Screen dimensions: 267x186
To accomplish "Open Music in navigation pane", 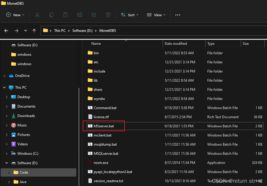I will click(22, 125).
